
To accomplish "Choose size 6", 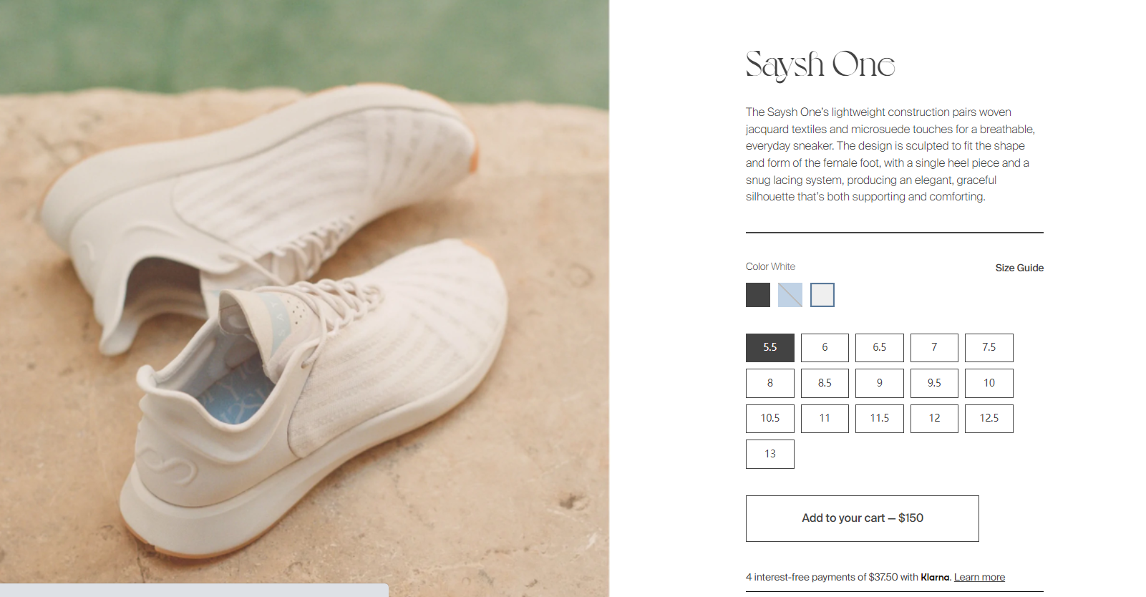I will coord(825,347).
